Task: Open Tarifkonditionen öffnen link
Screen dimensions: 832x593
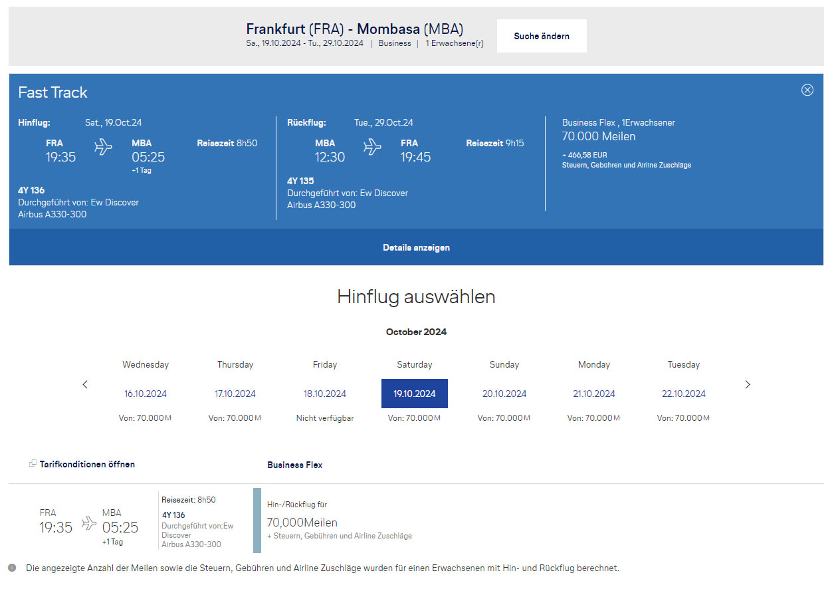Action: point(87,464)
